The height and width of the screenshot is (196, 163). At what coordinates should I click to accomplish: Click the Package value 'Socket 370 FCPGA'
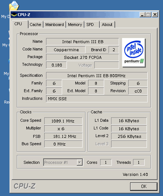click(83, 57)
